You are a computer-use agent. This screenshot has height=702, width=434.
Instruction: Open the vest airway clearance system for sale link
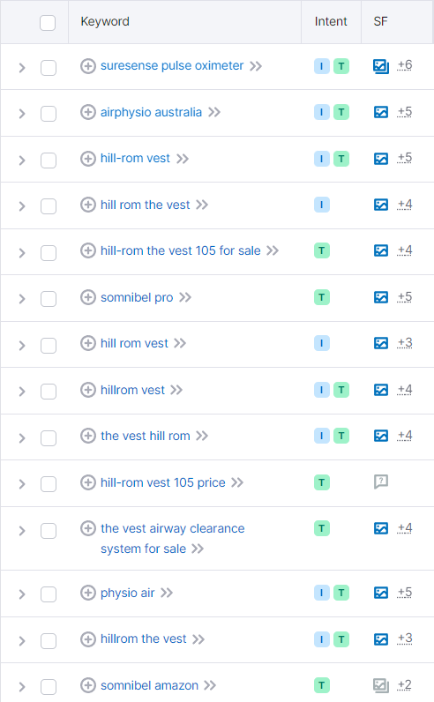pos(172,539)
